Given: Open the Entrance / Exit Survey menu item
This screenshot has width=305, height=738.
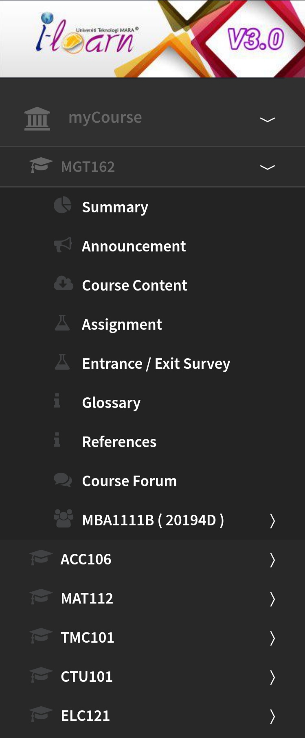Looking at the screenshot, I should pos(156,363).
